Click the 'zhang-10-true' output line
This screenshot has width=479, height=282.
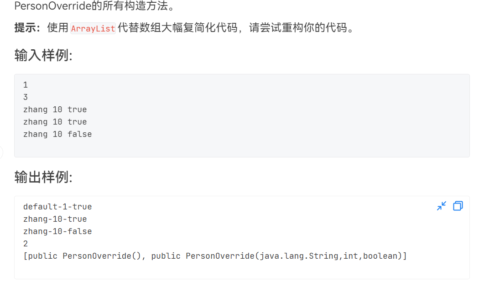[55, 219]
